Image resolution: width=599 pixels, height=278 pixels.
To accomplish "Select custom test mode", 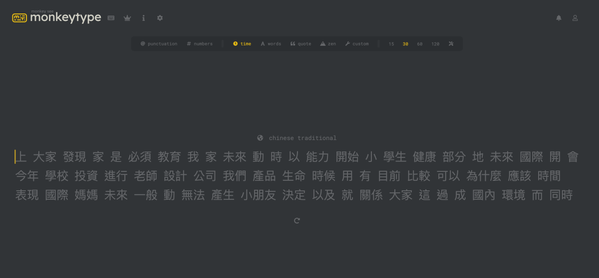I will click(357, 44).
